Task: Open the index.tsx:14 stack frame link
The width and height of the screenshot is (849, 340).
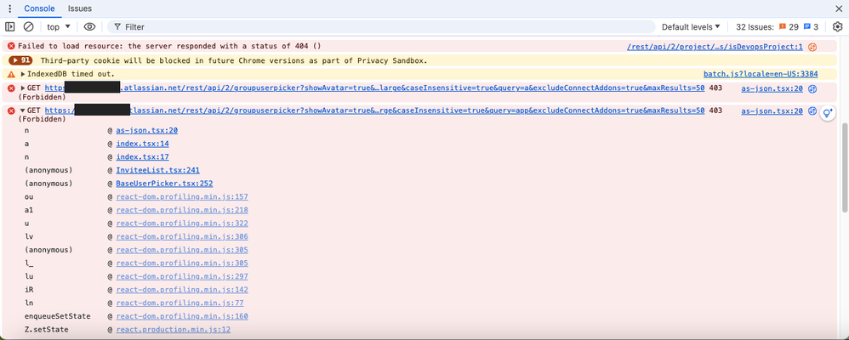Action: click(142, 144)
